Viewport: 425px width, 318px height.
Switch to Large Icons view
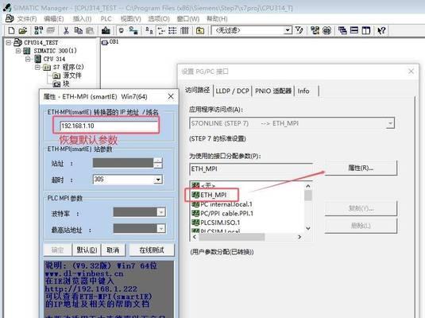pos(149,30)
